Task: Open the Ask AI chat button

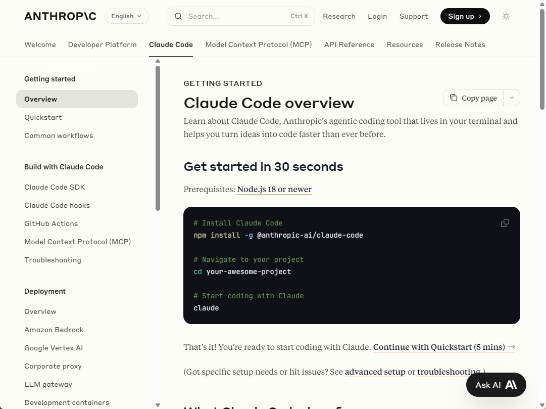Action: pyautogui.click(x=496, y=385)
